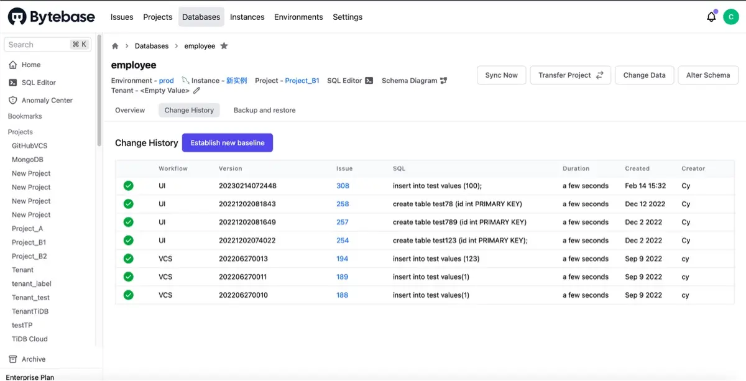
Task: Open the Bytebase home via the logo
Action: coord(51,16)
